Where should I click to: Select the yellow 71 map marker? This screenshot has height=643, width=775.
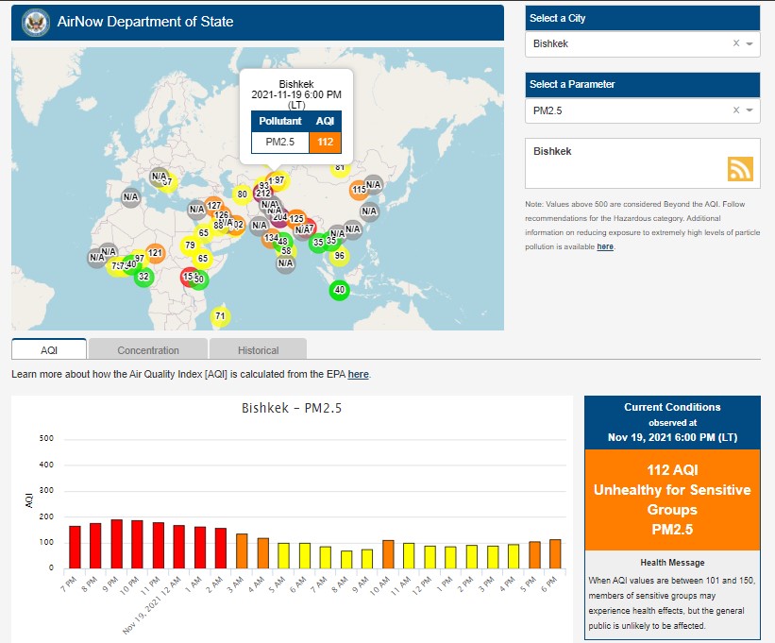pos(220,316)
